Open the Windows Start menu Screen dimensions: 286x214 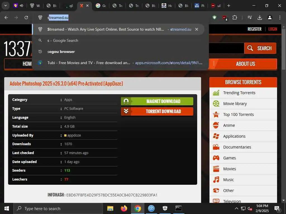pos(7,208)
